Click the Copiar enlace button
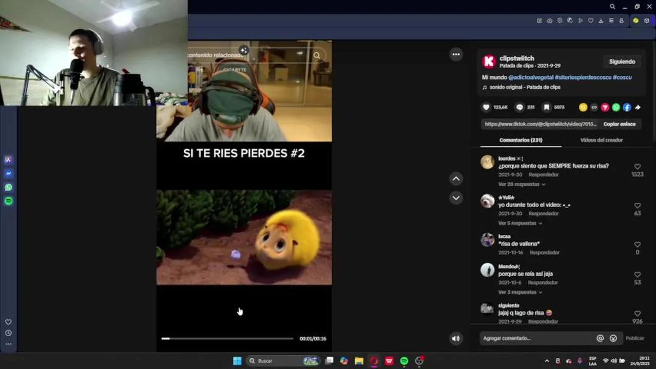Screen dimensions: 656x369 (619, 124)
